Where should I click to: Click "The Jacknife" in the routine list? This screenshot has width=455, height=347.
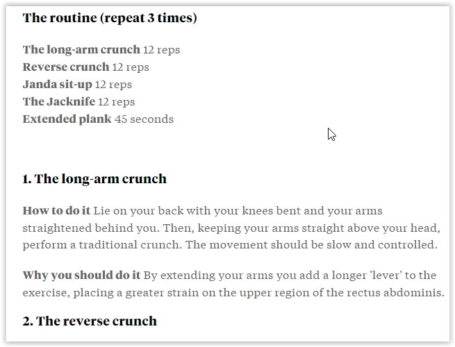(x=58, y=102)
